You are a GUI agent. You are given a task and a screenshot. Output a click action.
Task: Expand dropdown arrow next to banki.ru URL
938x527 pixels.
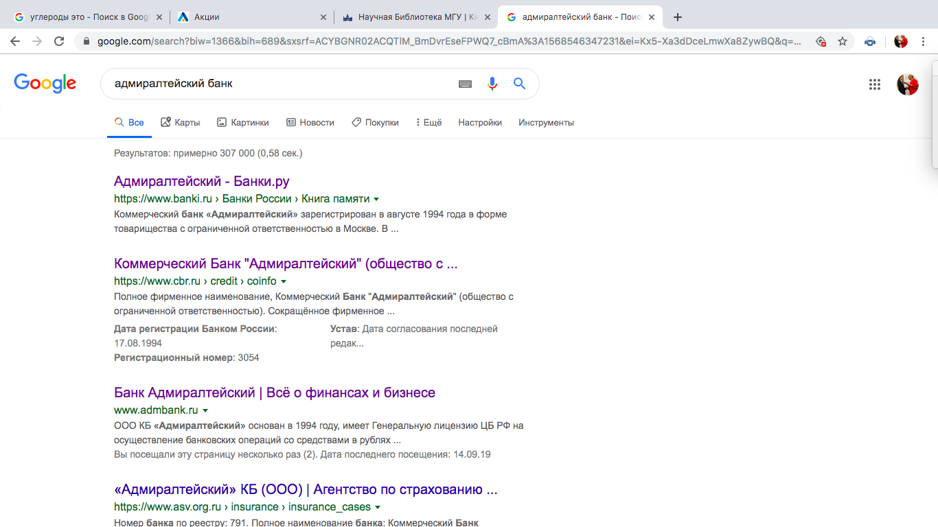(x=376, y=199)
